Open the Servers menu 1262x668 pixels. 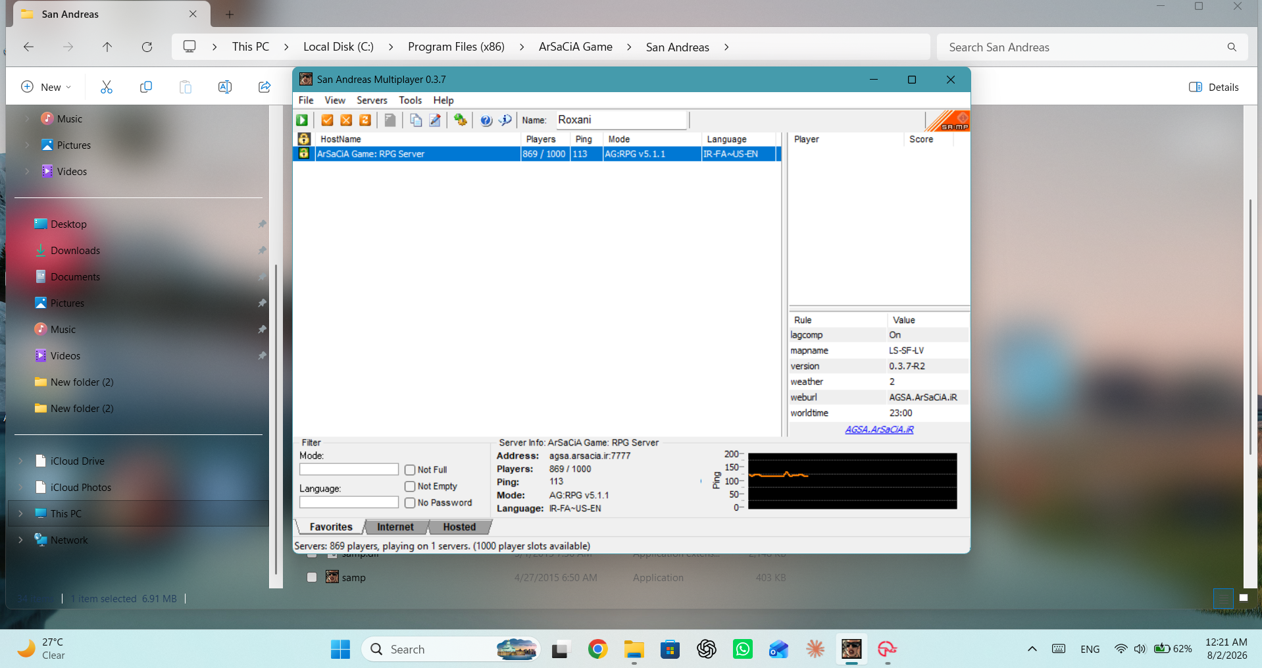coord(372,100)
